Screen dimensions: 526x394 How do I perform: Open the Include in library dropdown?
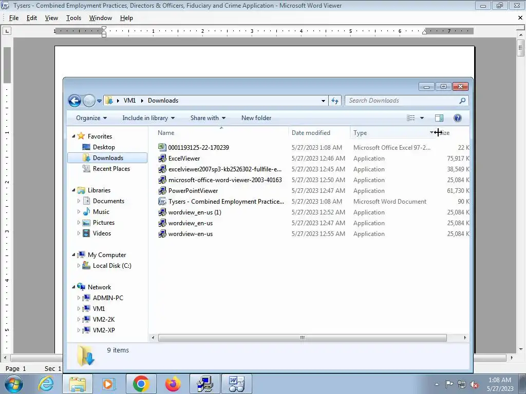tap(148, 118)
